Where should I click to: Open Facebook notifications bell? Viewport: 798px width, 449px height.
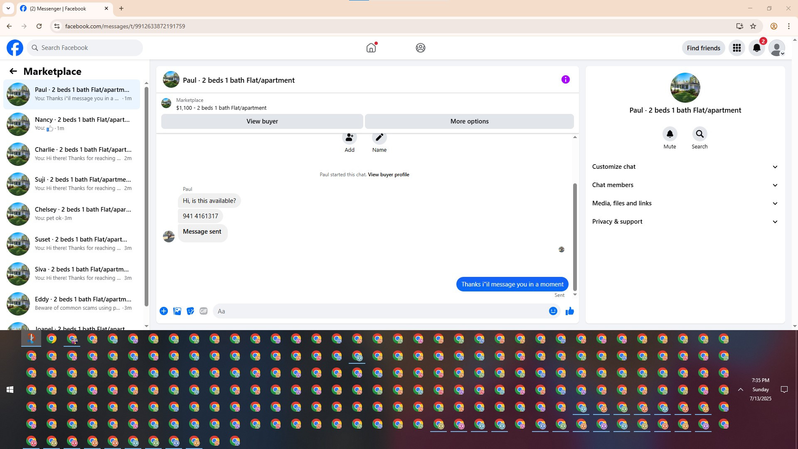coord(756,48)
